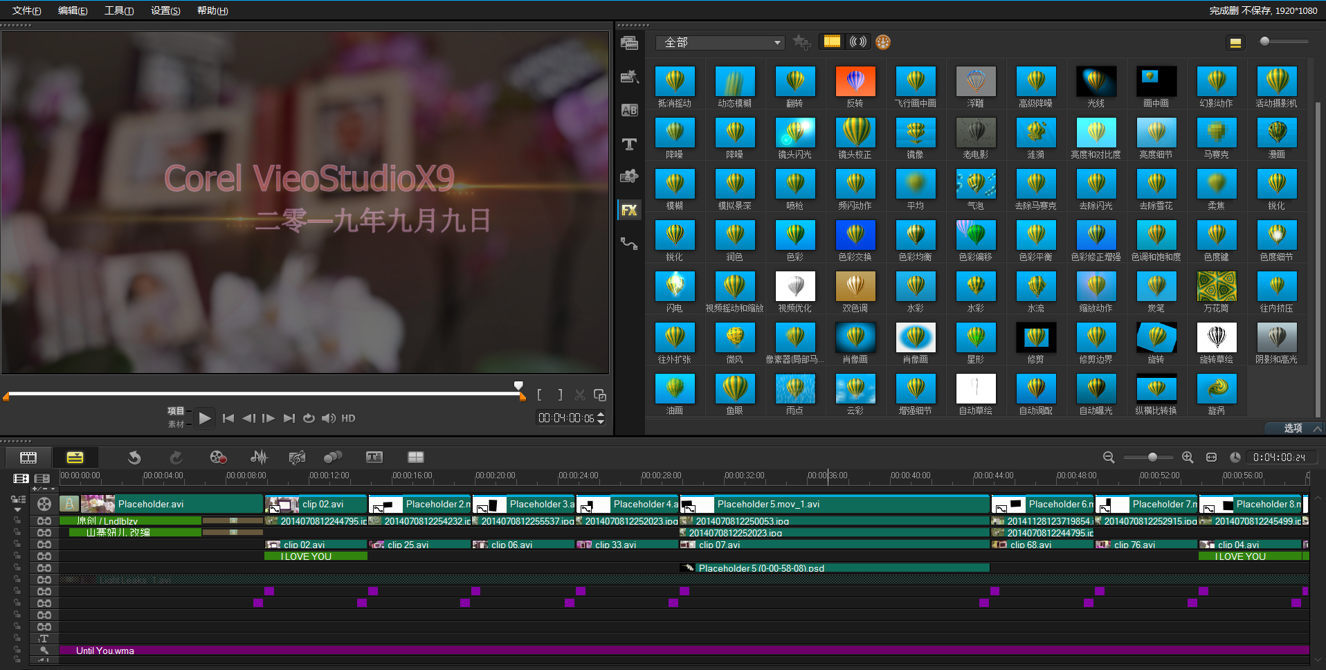The image size is (1326, 670).
Task: Toggle HD preview mode
Action: 348,418
